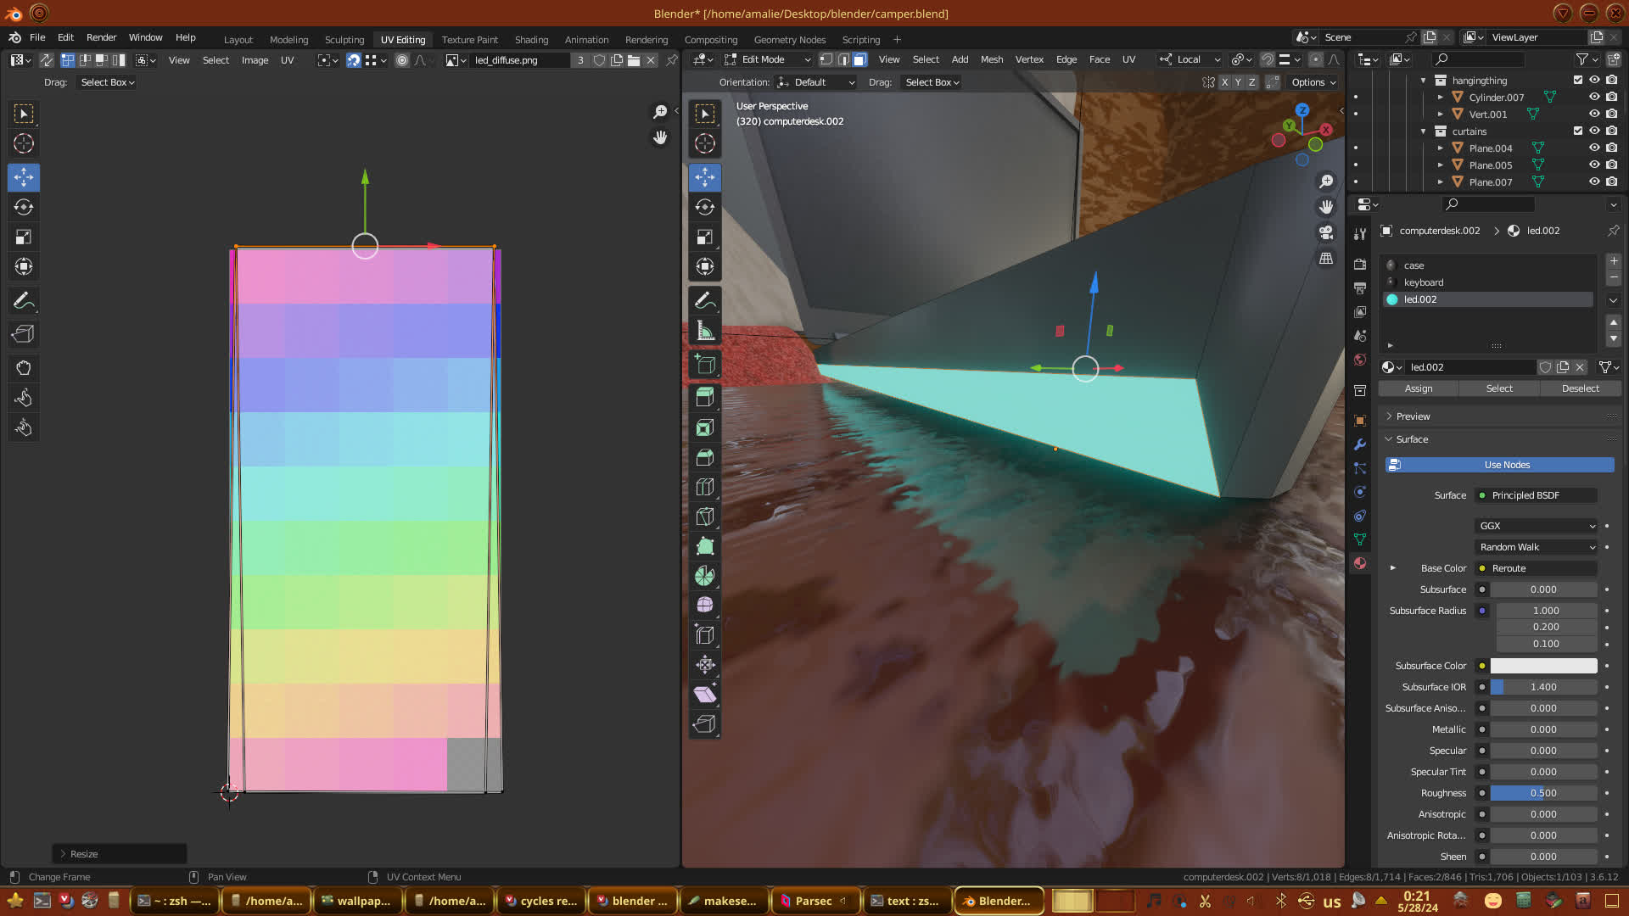
Task: Select the keyboard material slot
Action: click(1423, 282)
